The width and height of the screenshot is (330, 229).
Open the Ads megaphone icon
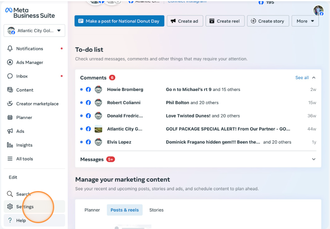(x=10, y=131)
